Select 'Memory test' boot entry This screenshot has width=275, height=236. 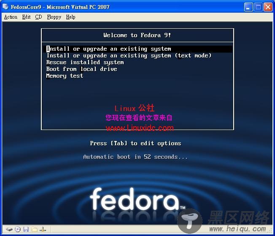[x=65, y=76]
